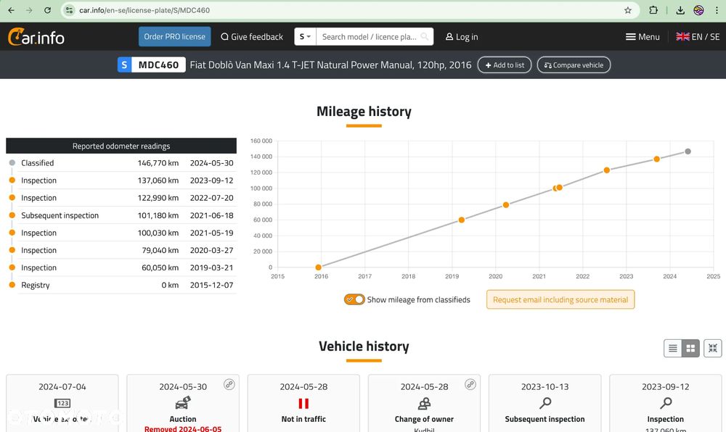Open the browser extensions puzzle icon
This screenshot has height=432, width=726.
[x=653, y=10]
